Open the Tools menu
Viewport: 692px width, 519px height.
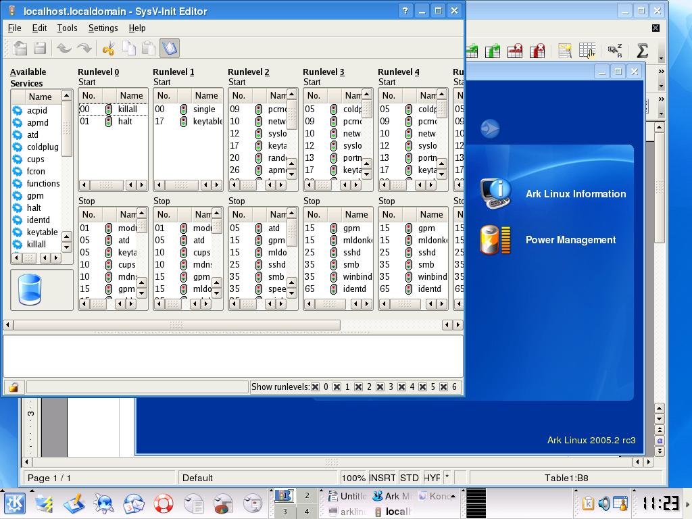[x=67, y=28]
